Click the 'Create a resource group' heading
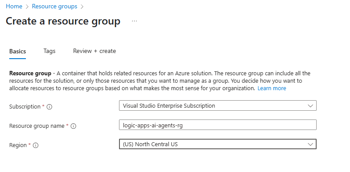 (x=63, y=21)
